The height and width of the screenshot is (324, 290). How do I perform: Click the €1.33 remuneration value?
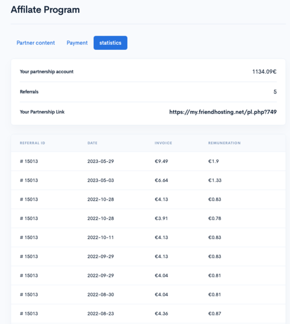pyautogui.click(x=215, y=180)
